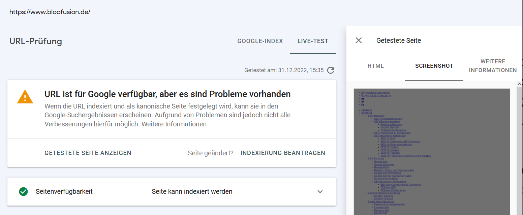Open the HTML tab

click(x=375, y=66)
